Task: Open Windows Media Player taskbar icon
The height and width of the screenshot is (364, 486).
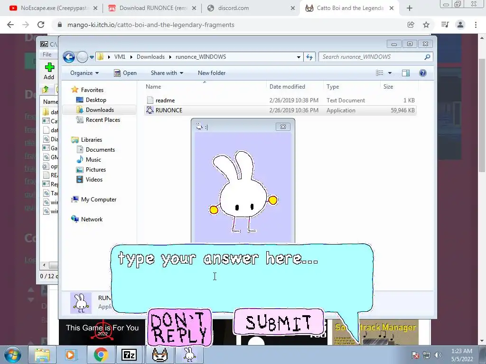Action: pyautogui.click(x=70, y=355)
